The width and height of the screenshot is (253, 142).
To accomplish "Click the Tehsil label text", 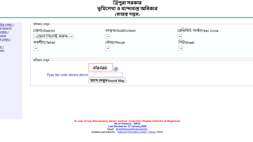I will pos(44,42).
